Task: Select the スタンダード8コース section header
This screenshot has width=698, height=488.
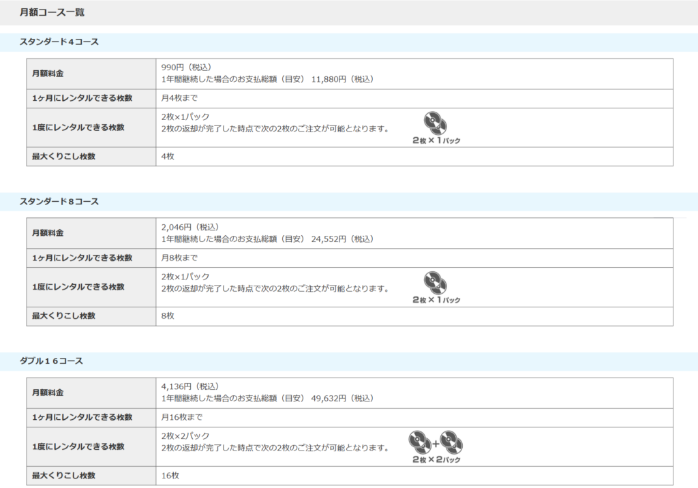Action: point(59,202)
